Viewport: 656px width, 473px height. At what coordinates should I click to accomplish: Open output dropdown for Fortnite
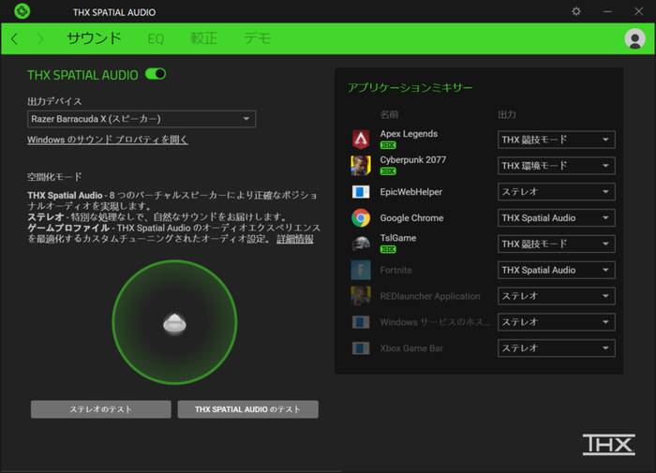coord(557,270)
